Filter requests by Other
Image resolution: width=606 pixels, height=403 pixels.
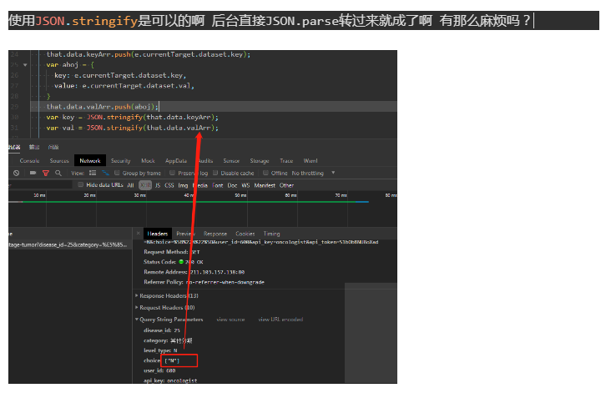(287, 185)
